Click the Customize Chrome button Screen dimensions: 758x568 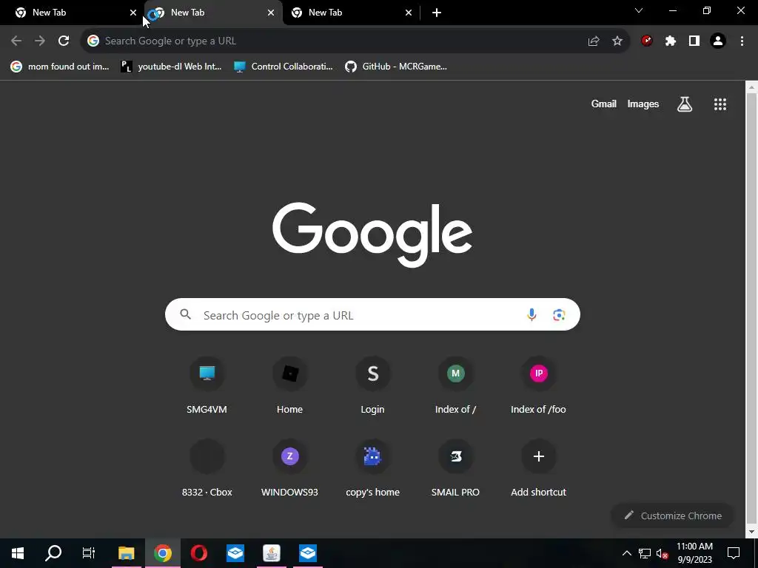672,515
